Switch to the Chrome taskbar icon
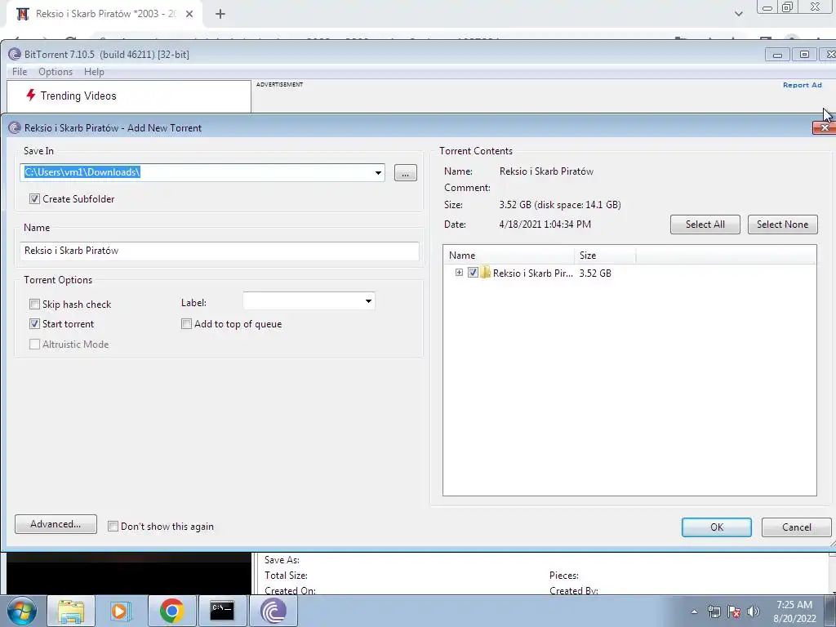 (x=171, y=611)
